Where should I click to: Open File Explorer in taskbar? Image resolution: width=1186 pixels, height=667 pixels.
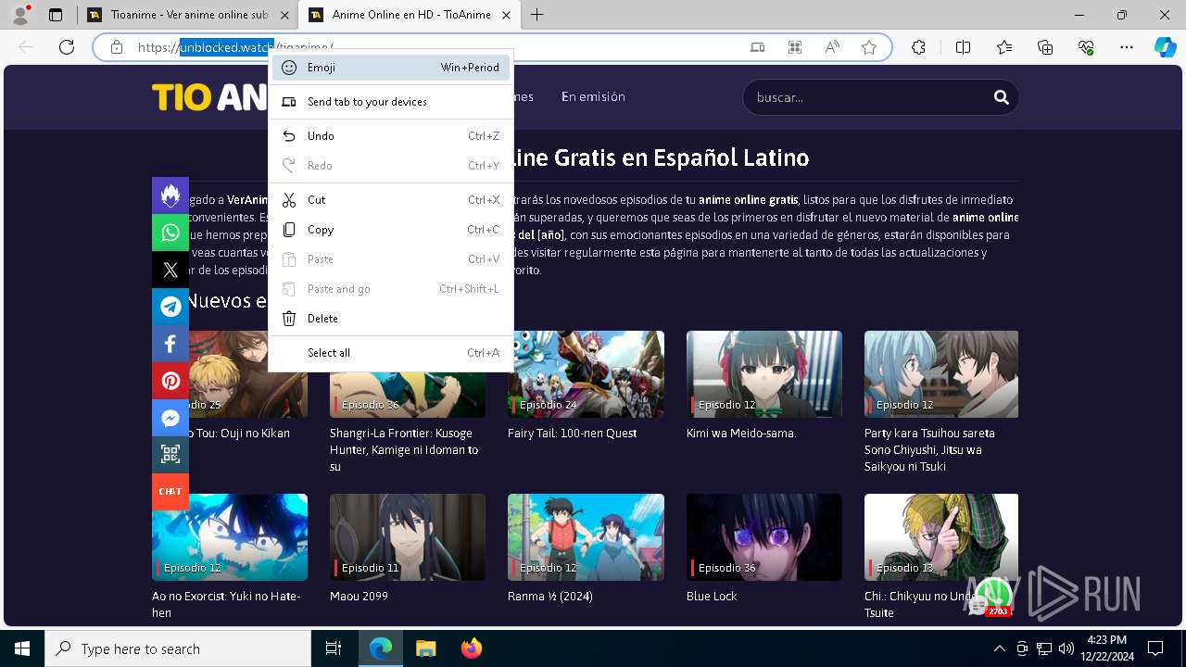click(425, 648)
